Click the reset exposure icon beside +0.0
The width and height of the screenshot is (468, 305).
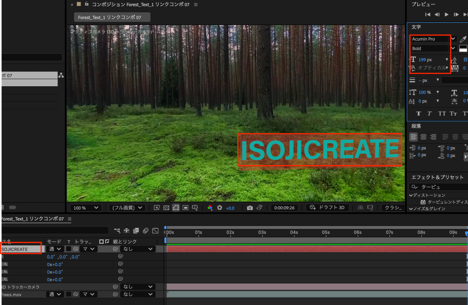pyautogui.click(x=219, y=208)
